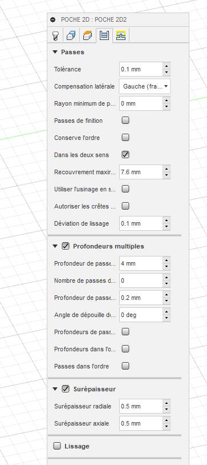
Task: Collapse the Passes section
Action: click(55, 52)
